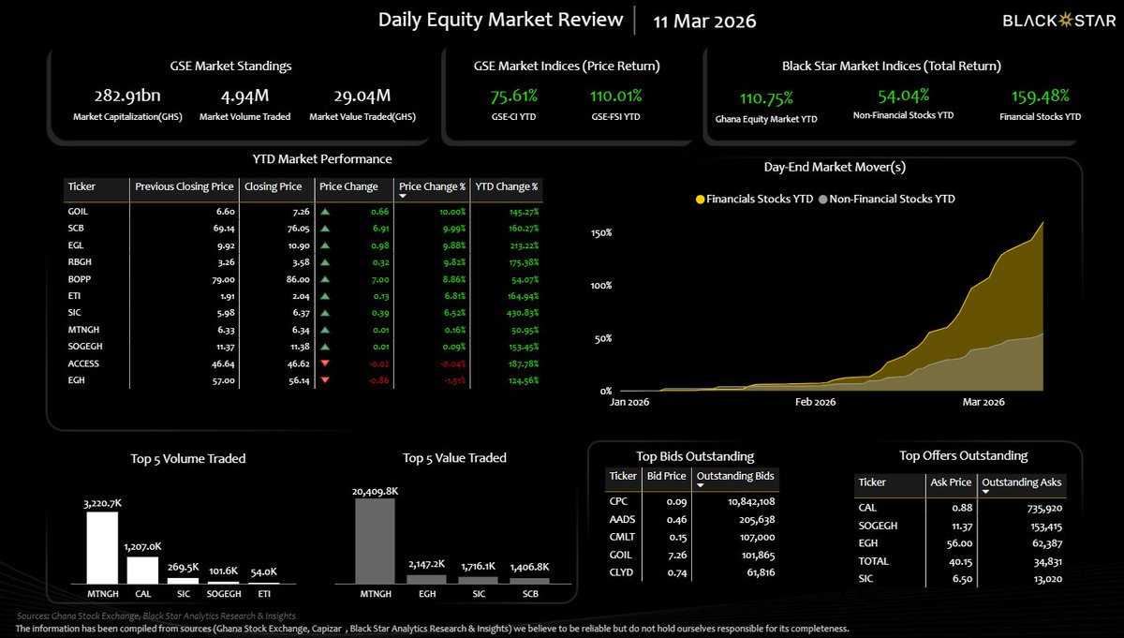
Task: Sort by the Previous Closing Price column
Action: point(184,186)
